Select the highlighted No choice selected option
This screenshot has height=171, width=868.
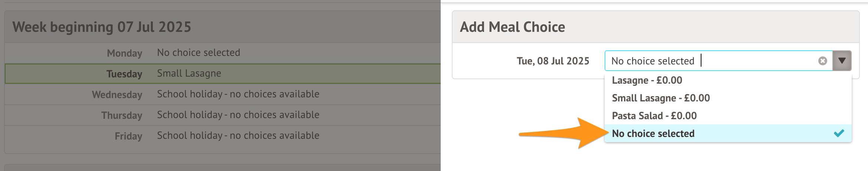pyautogui.click(x=653, y=134)
